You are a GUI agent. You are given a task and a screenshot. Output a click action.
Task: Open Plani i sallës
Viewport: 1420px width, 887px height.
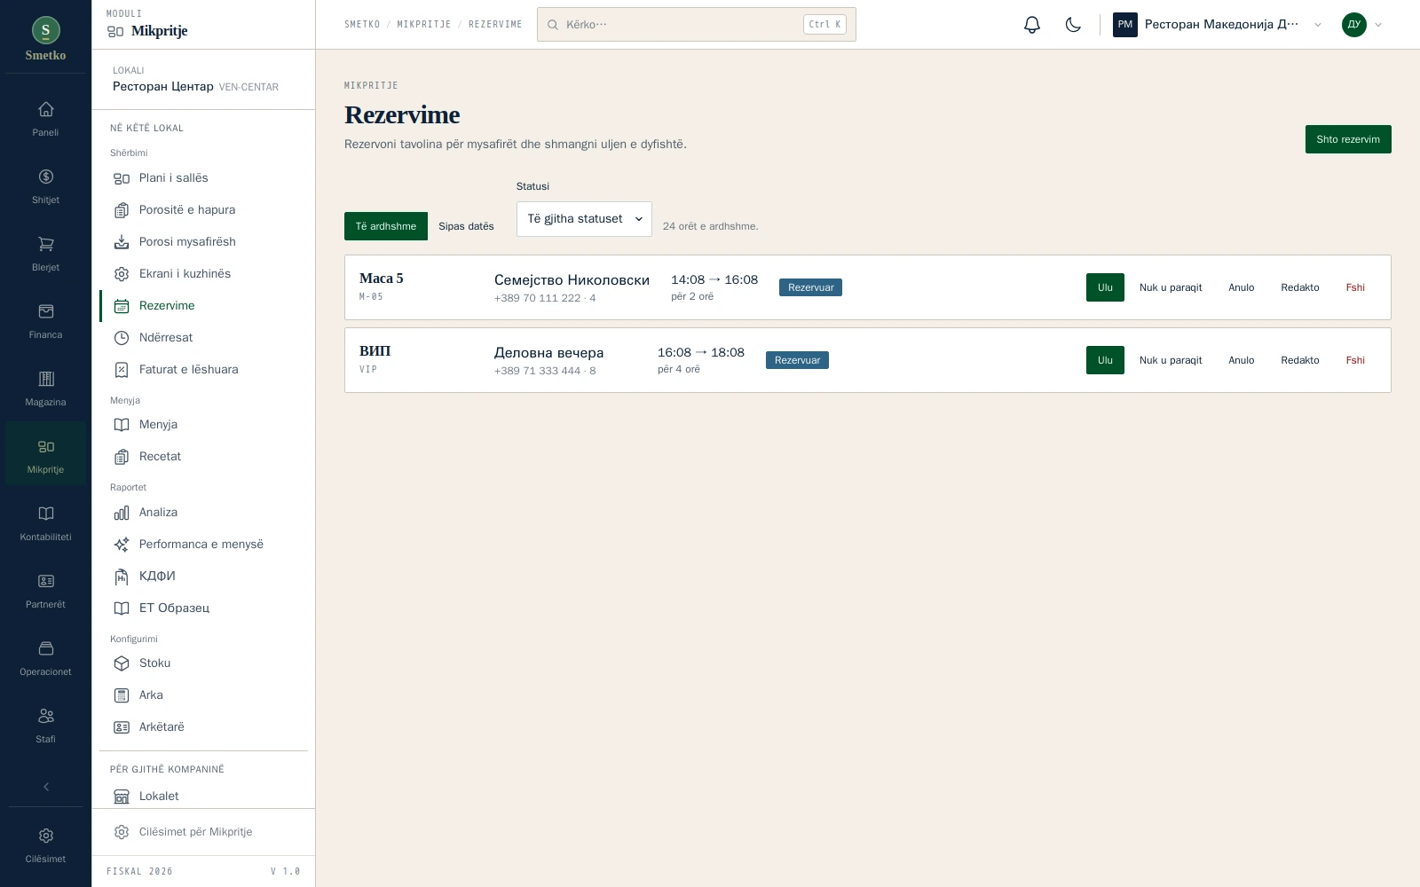click(203, 178)
